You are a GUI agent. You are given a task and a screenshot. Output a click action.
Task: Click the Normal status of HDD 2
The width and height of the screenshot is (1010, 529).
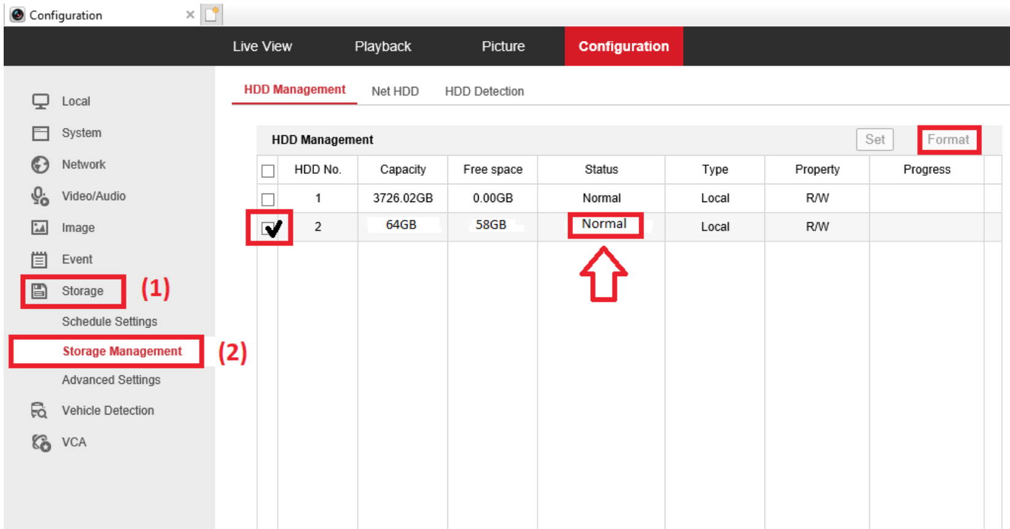coord(604,224)
